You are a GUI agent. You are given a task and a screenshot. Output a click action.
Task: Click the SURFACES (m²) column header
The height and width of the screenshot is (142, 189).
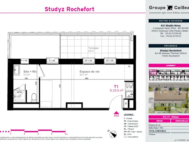tap(180, 121)
